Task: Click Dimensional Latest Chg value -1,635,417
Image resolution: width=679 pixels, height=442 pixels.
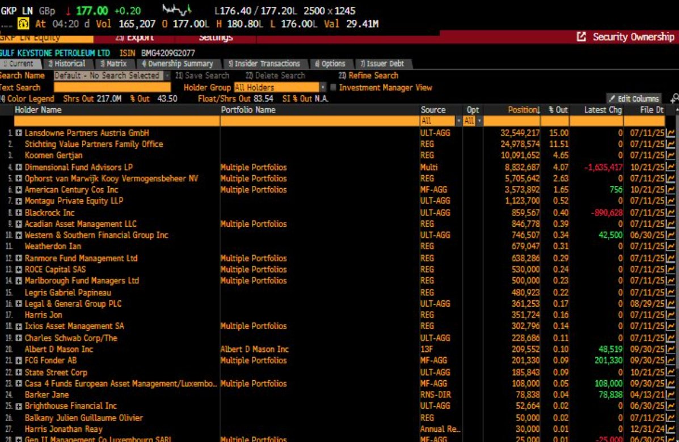Action: click(x=603, y=167)
